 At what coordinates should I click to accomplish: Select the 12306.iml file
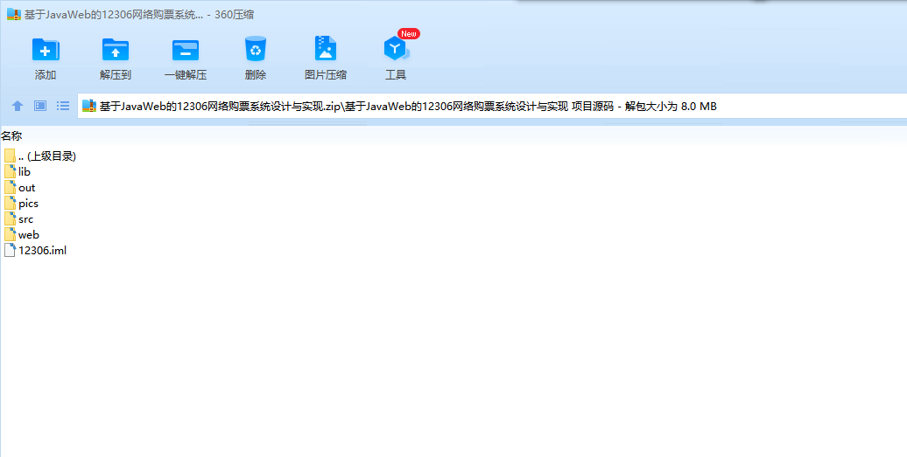[35, 251]
